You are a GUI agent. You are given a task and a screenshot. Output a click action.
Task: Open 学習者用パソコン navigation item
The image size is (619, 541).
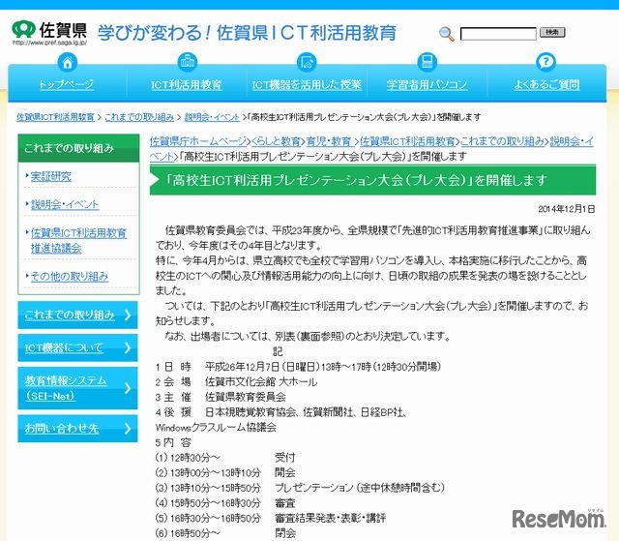pyautogui.click(x=427, y=84)
